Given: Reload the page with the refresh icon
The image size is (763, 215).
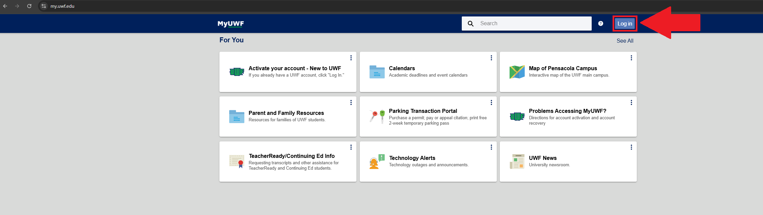Looking at the screenshot, I should click(x=29, y=6).
